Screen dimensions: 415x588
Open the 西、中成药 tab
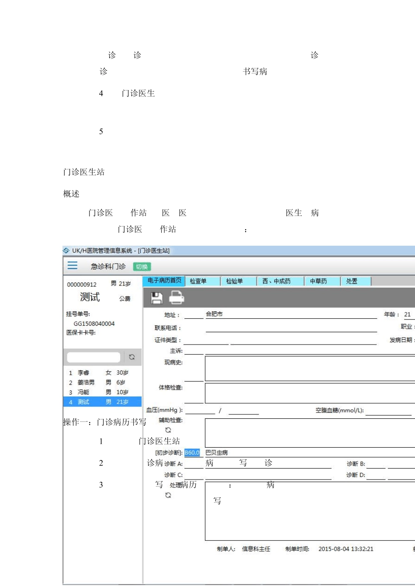(x=280, y=281)
